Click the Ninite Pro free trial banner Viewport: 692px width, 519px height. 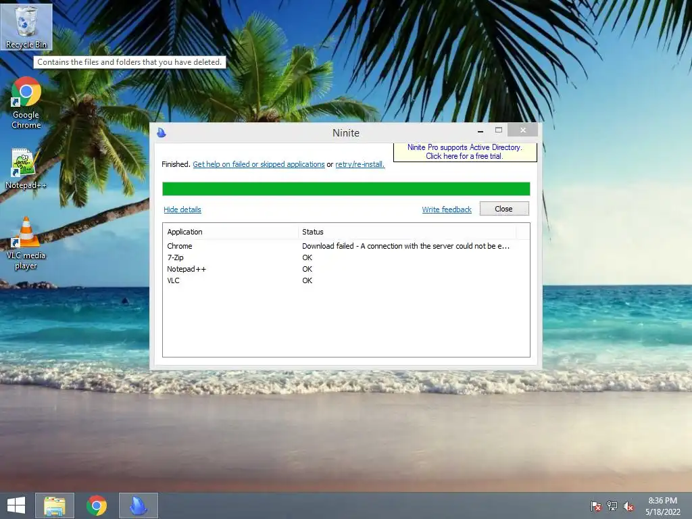465,152
